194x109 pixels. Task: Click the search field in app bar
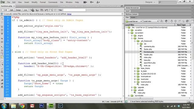[167, 2]
